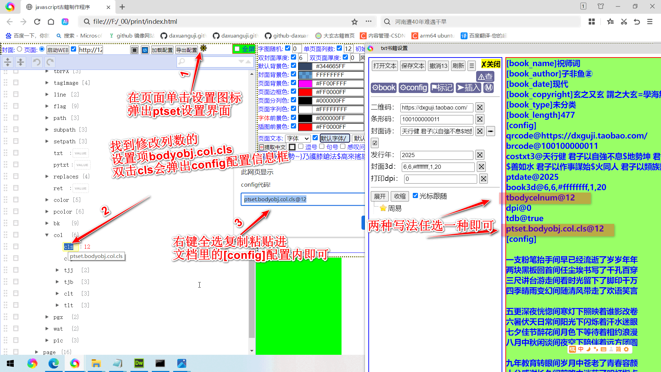The width and height of the screenshot is (661, 372).
Task: Switch to the javascript古籍制作程序 browser tab
Action: pyautogui.click(x=62, y=7)
